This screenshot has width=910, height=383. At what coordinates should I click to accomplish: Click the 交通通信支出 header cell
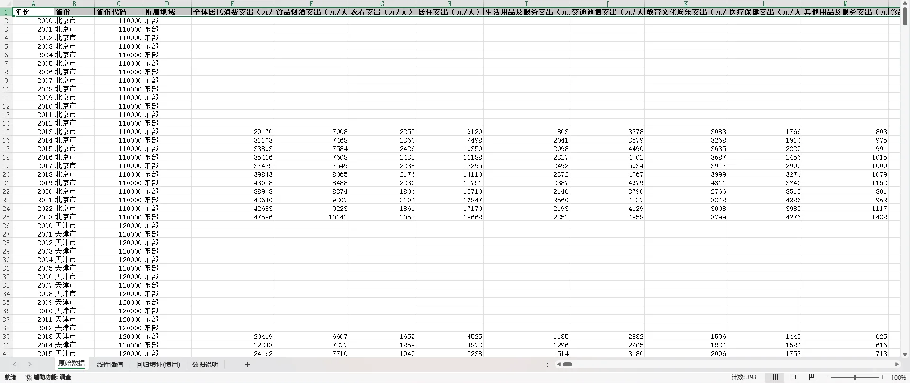click(607, 12)
